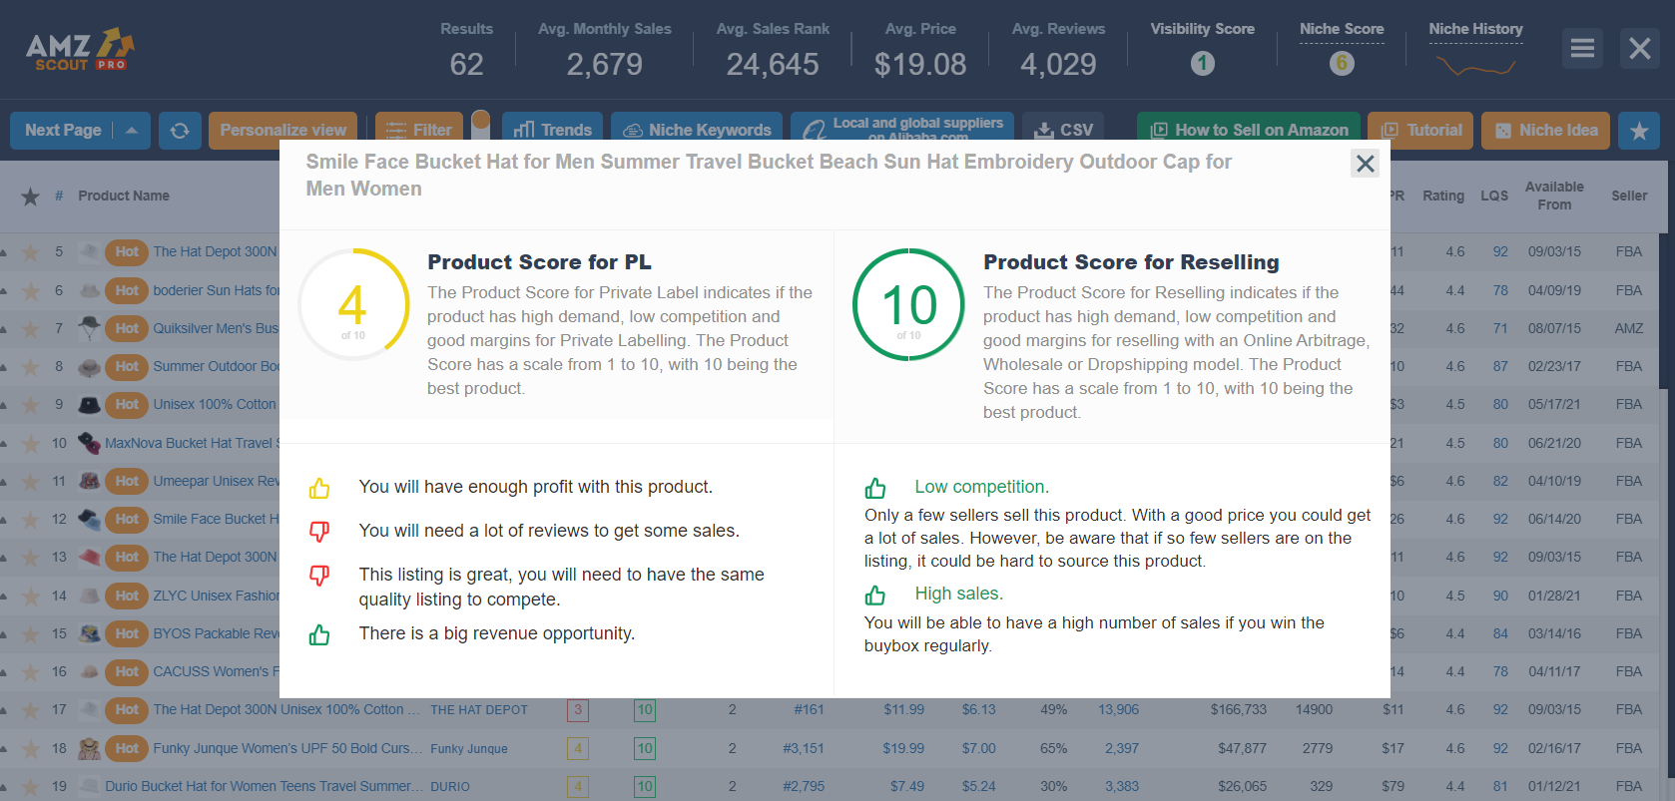Sort by the Seller column header
The image size is (1675, 801).
(1629, 197)
